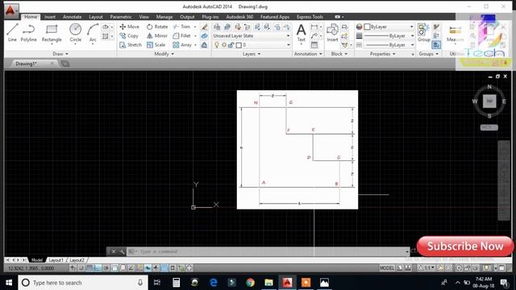Open the AutoCAD application menu logo
516x290 pixels.
click(x=11, y=10)
